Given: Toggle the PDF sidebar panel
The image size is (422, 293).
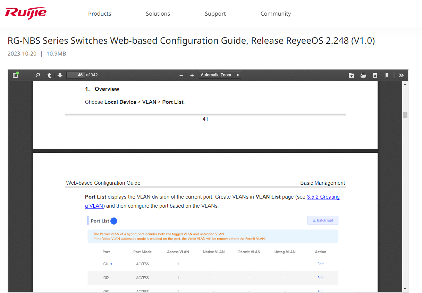Looking at the screenshot, I should (x=15, y=75).
